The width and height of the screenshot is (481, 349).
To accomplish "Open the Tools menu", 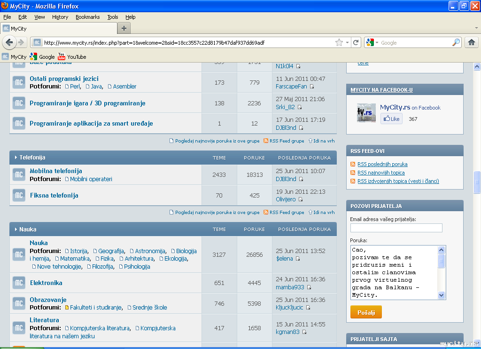I will (x=113, y=17).
